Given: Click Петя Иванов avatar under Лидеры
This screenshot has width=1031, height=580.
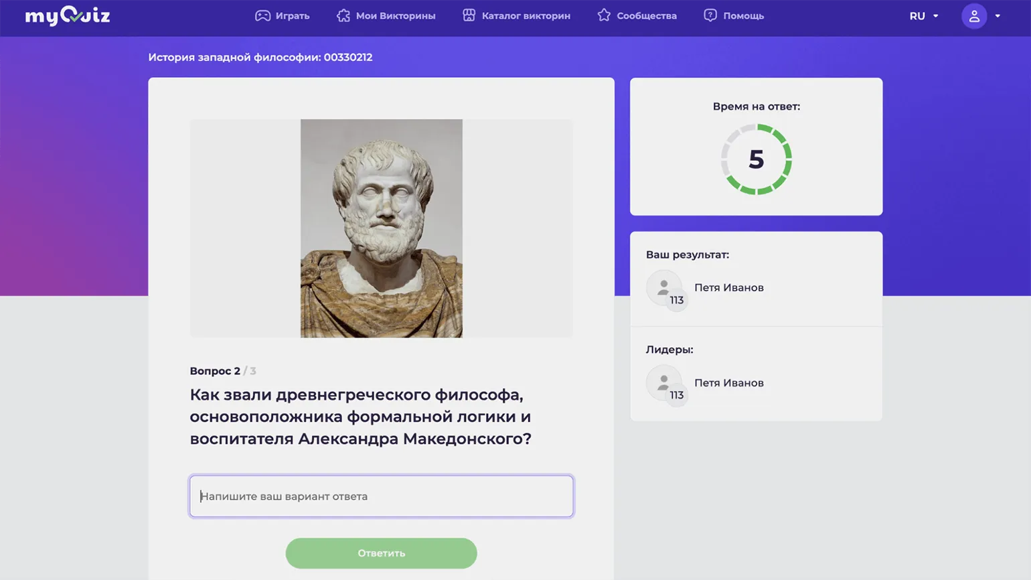Looking at the screenshot, I should tap(663, 382).
